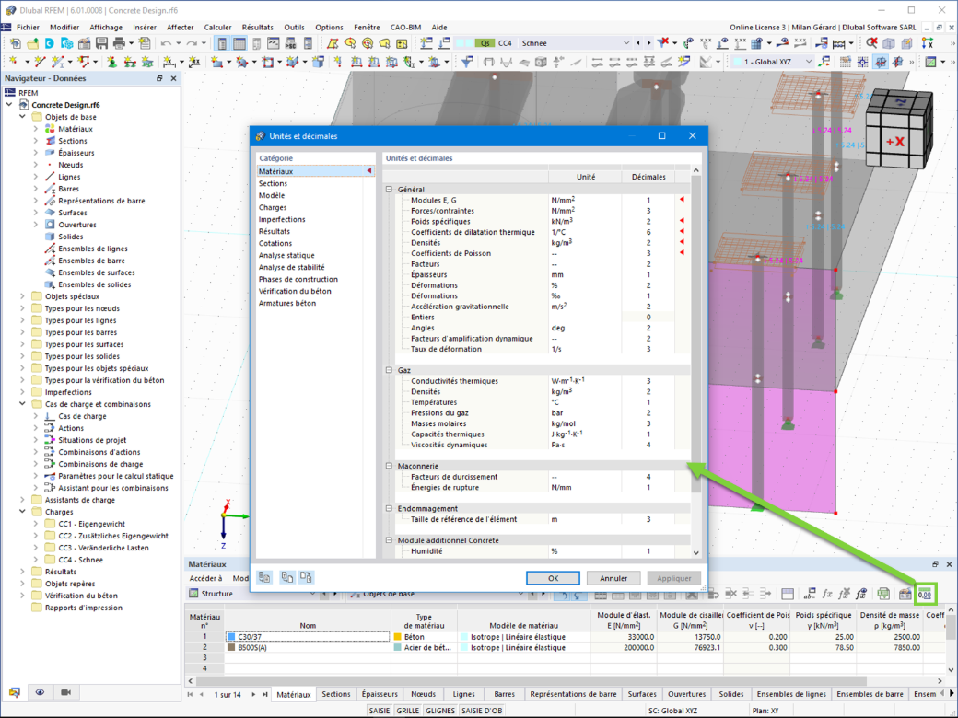Click the video camera icon below the navigator
The width and height of the screenshot is (958, 718).
tap(66, 692)
